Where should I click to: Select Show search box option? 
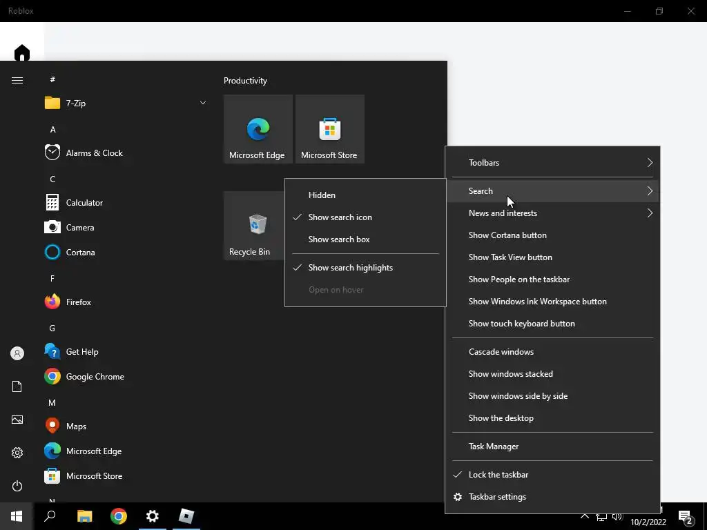365,239
